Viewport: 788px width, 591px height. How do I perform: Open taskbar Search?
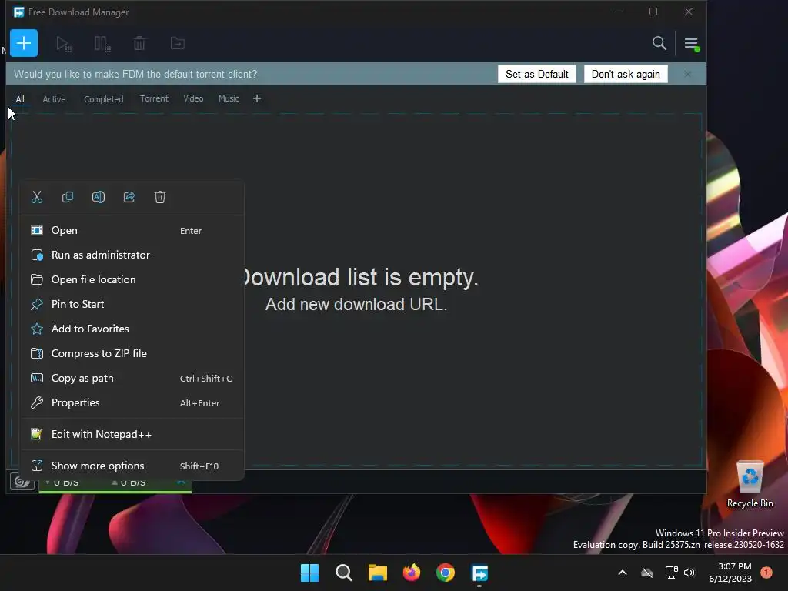344,573
